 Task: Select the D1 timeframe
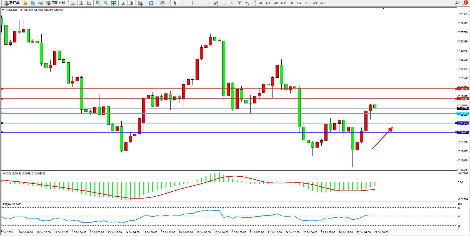click(x=307, y=3)
